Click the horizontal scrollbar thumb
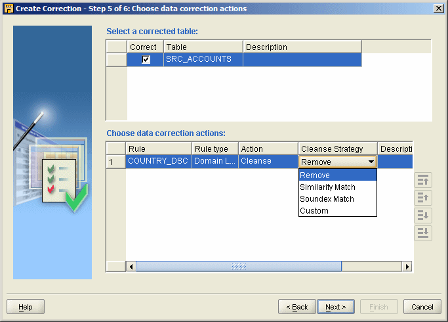The image size is (448, 322). (239, 267)
